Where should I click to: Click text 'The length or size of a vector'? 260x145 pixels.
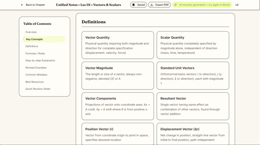pos(105,74)
